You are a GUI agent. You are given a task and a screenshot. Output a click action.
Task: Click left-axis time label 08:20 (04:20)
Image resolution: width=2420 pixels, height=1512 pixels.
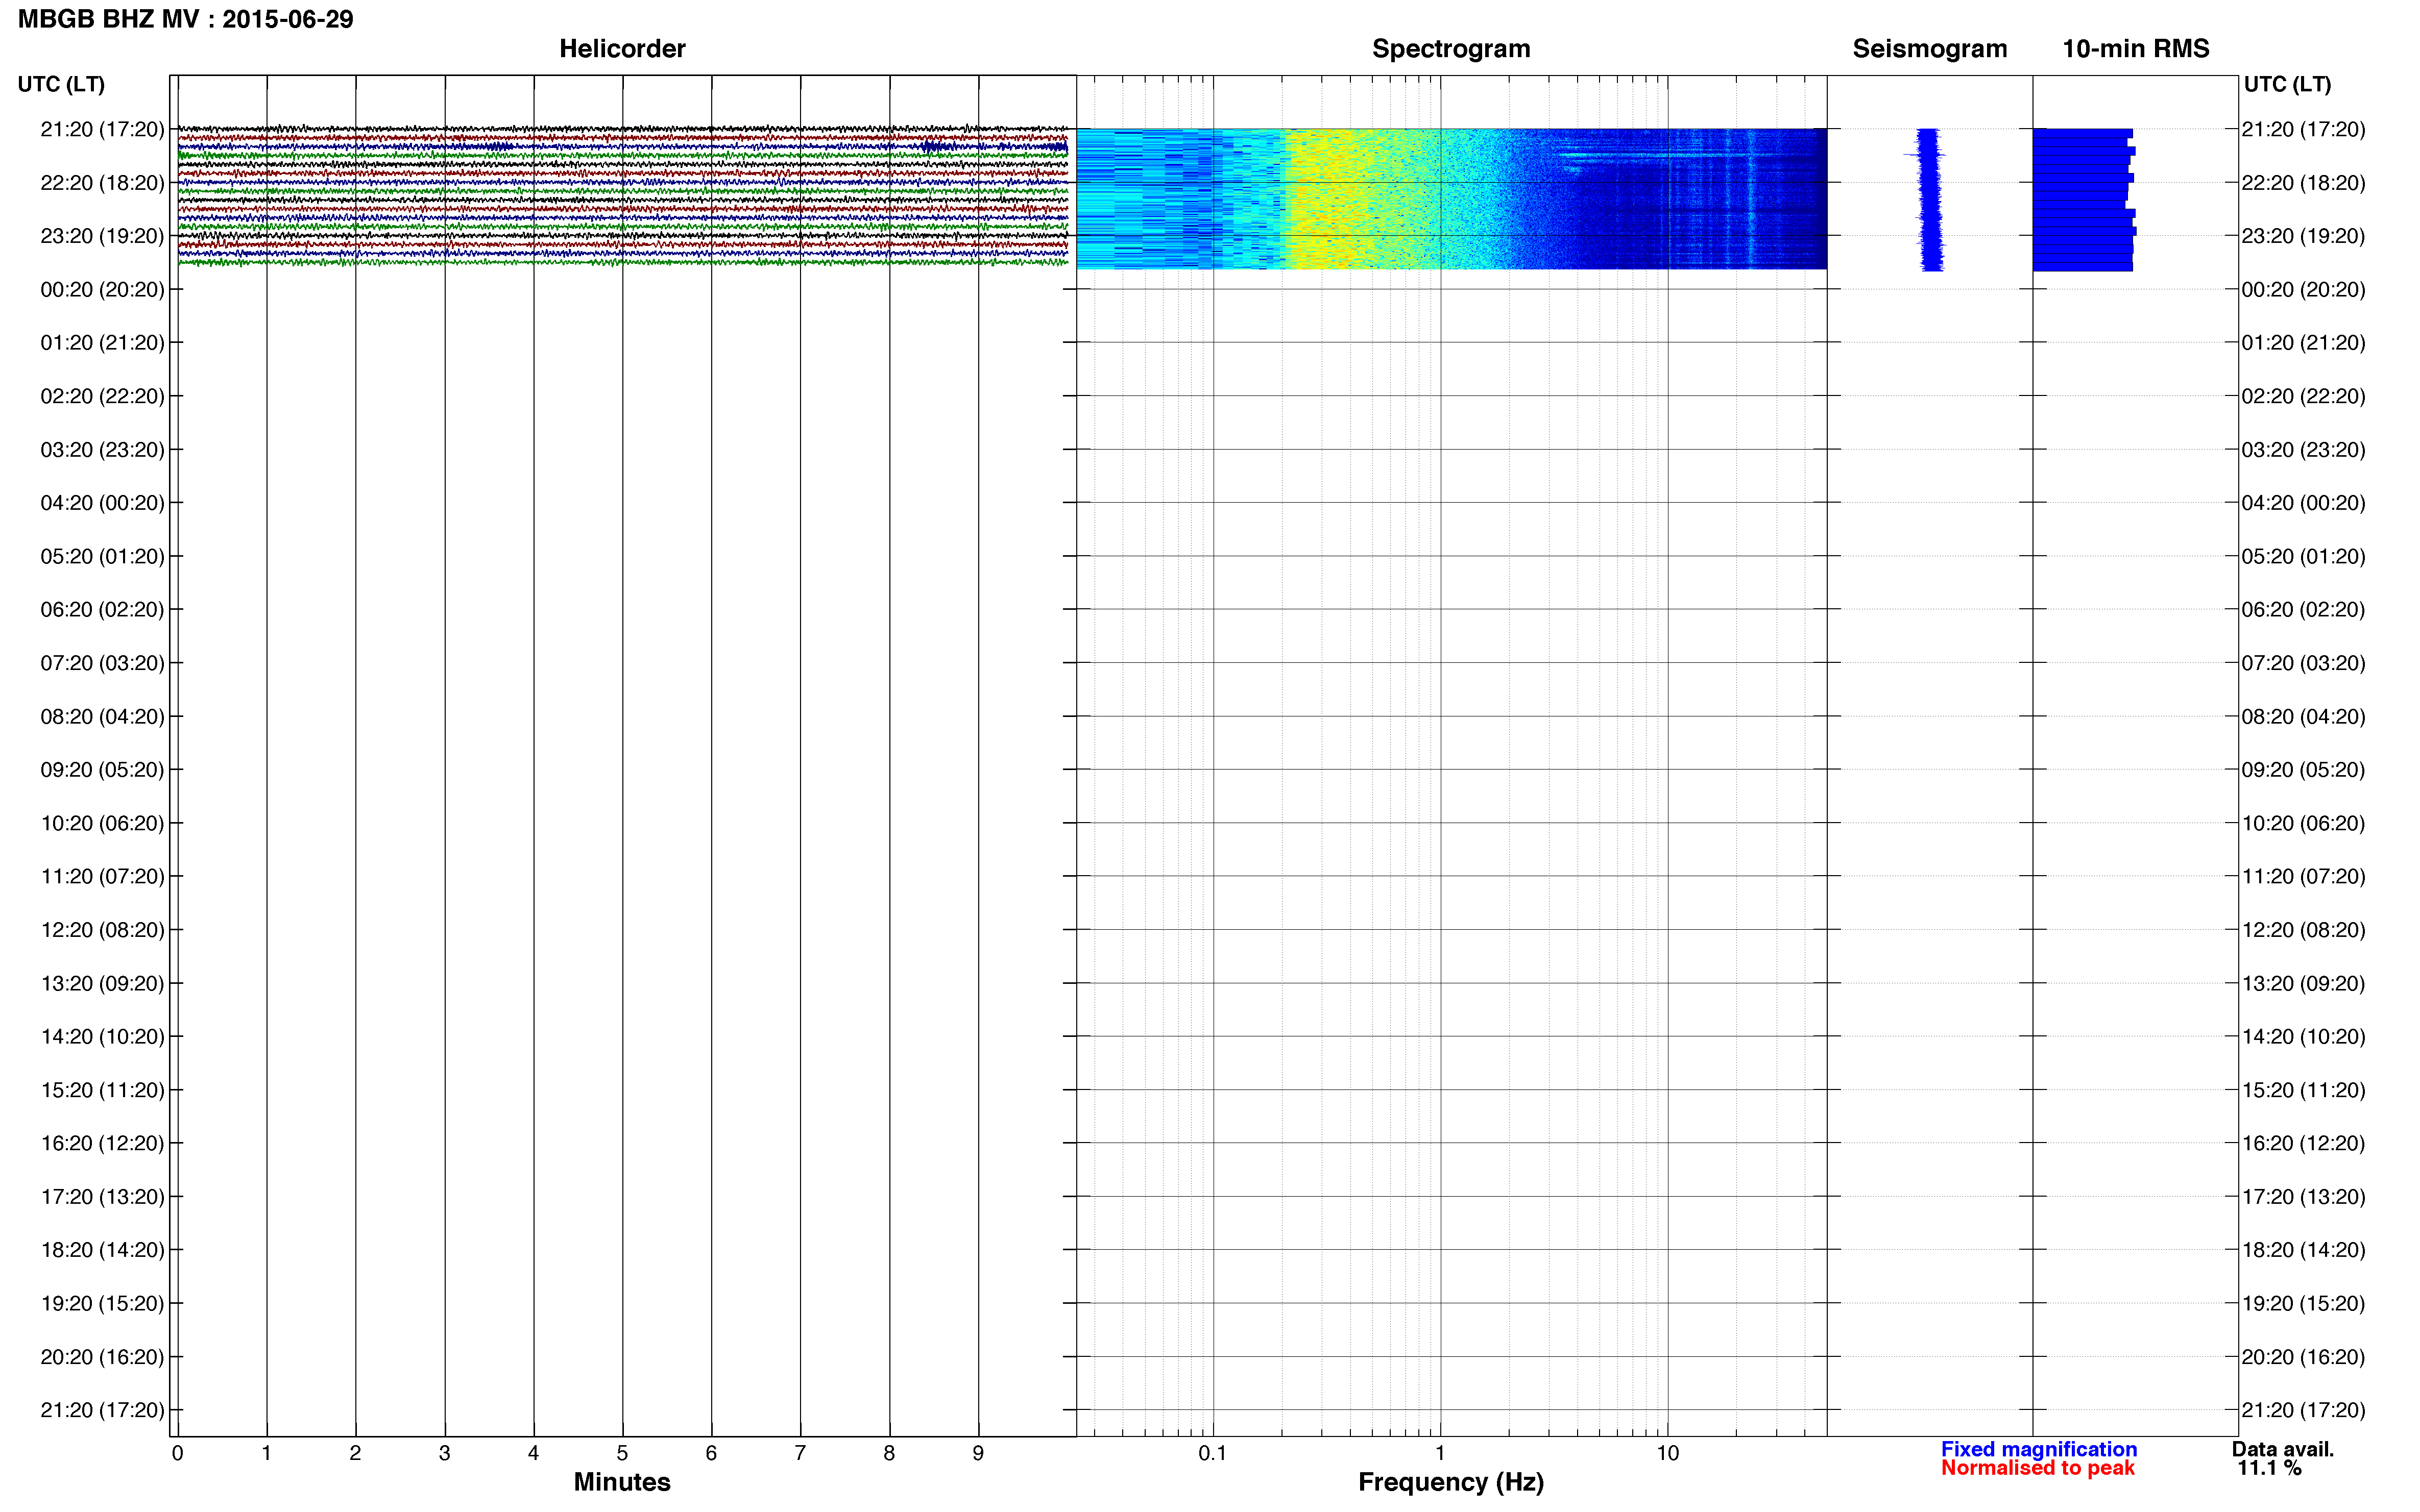coord(102,717)
